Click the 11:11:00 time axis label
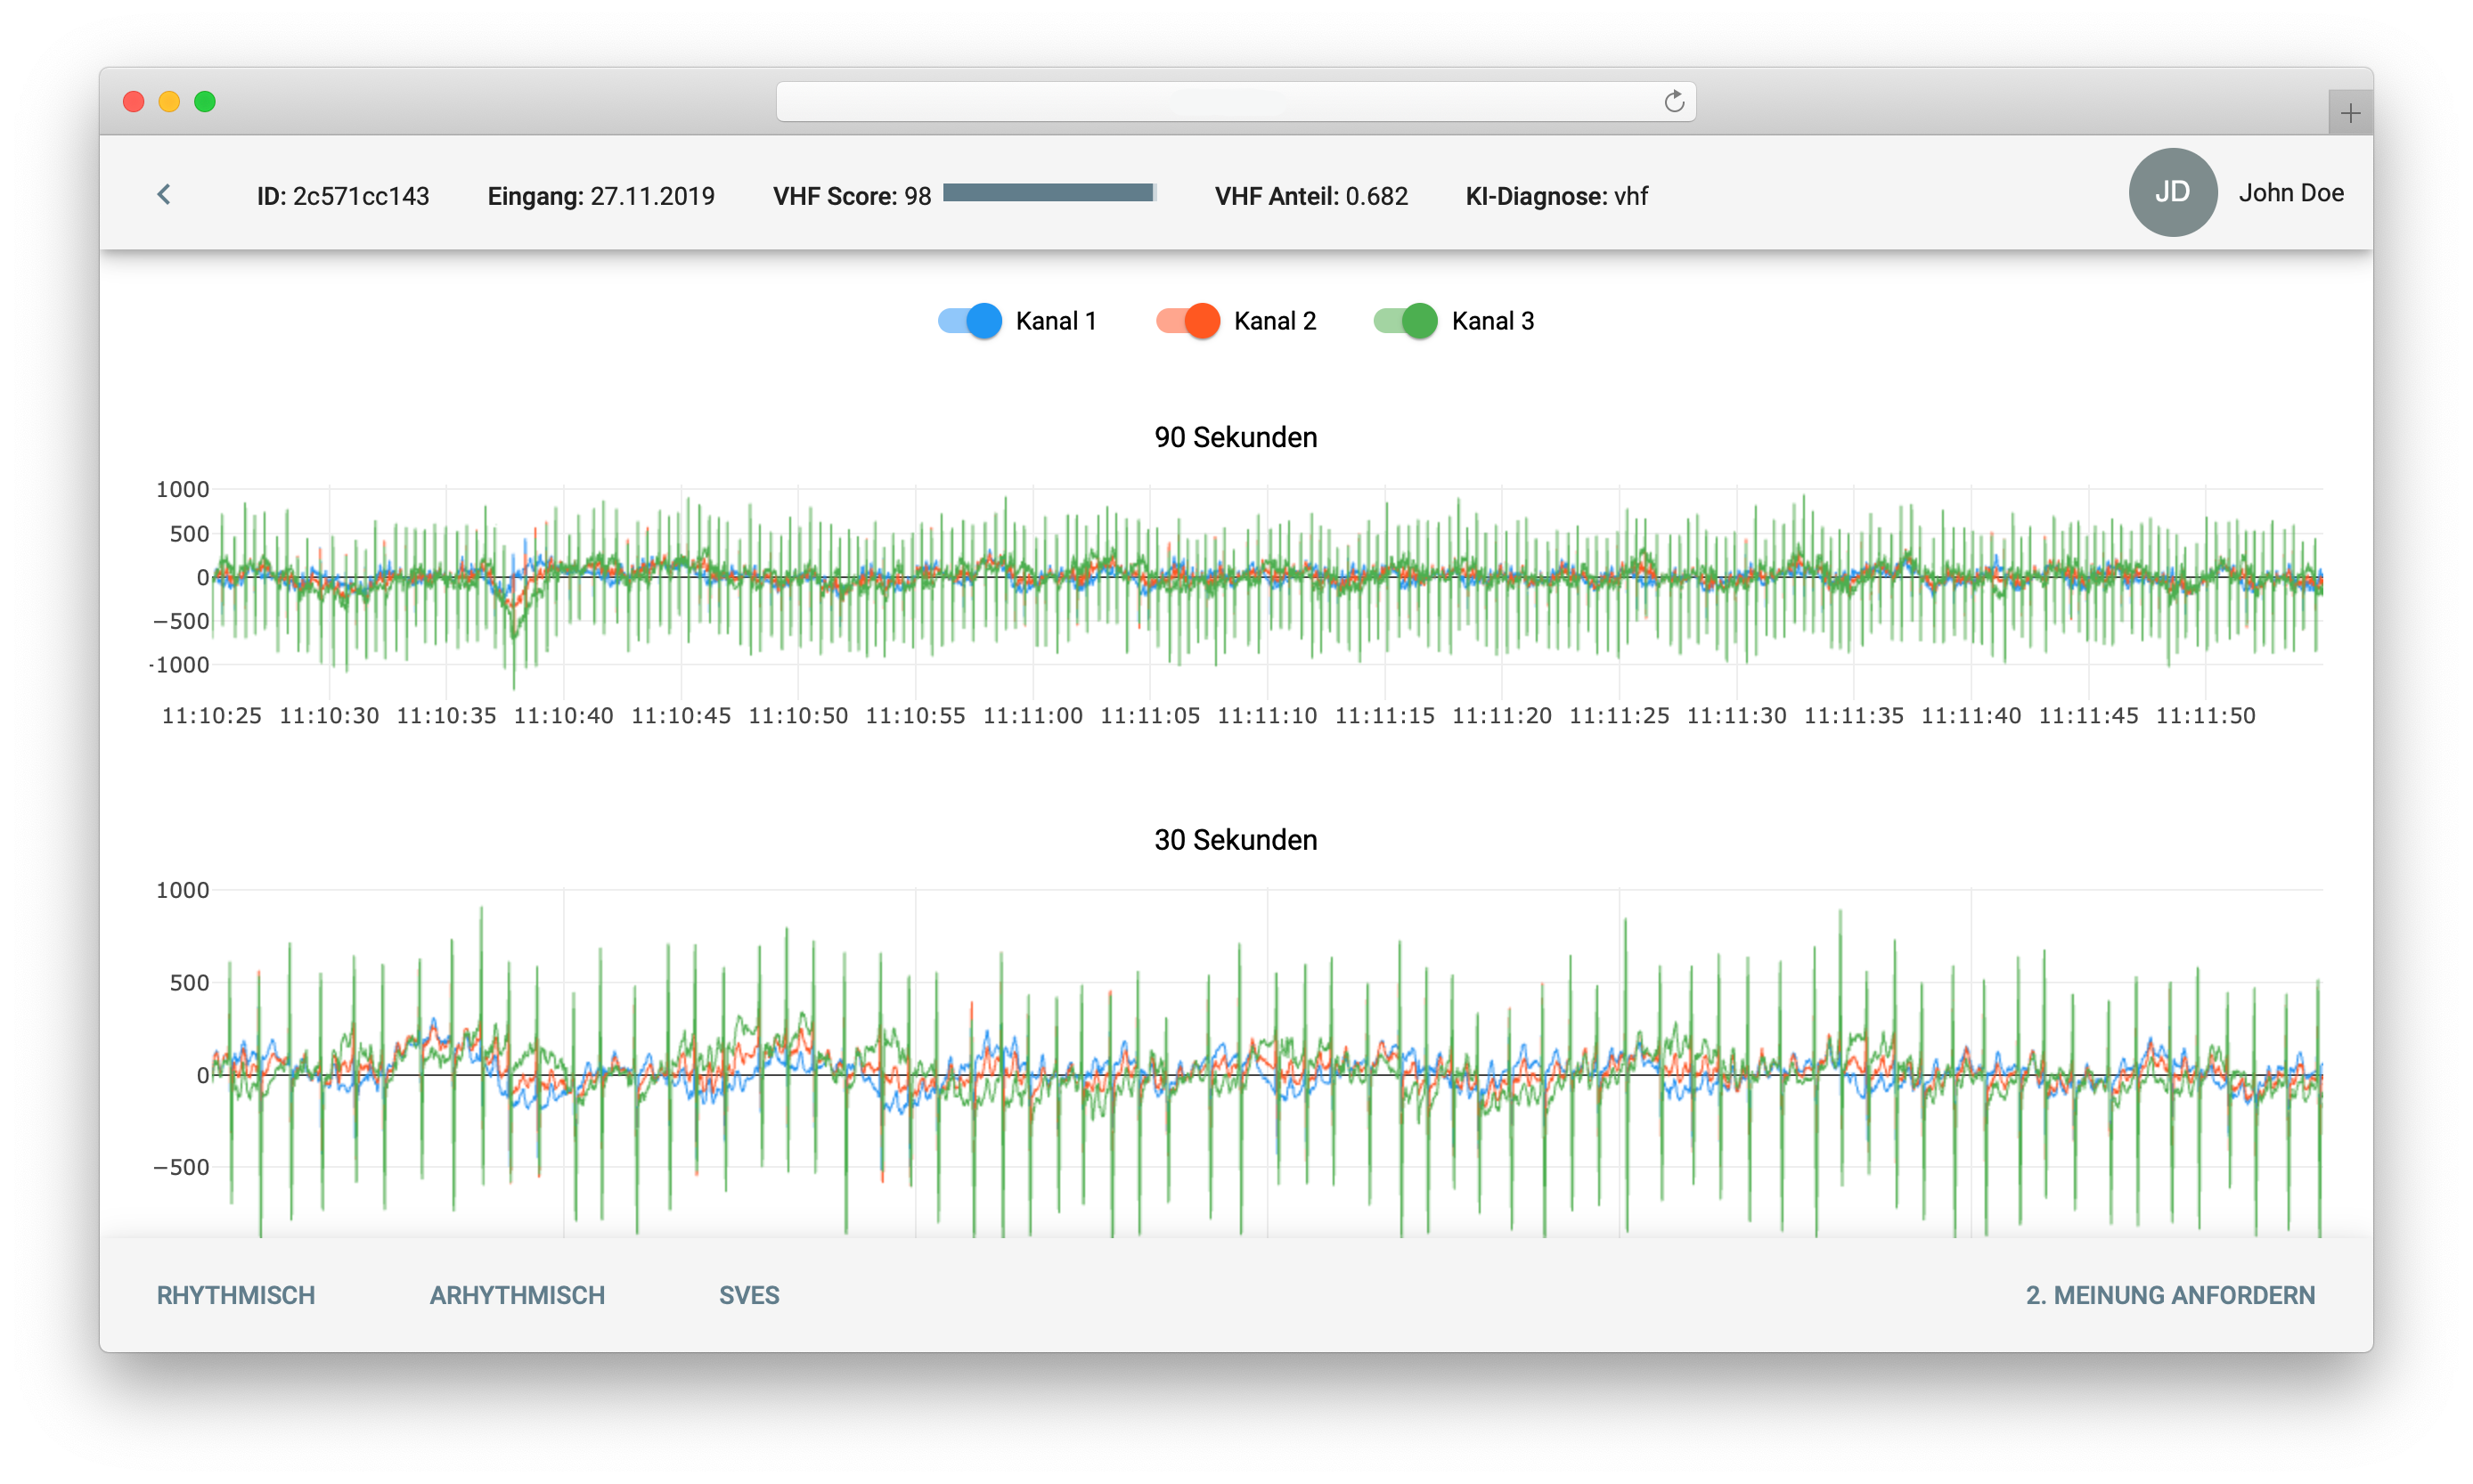This screenshot has height=1484, width=2473. point(1032,716)
